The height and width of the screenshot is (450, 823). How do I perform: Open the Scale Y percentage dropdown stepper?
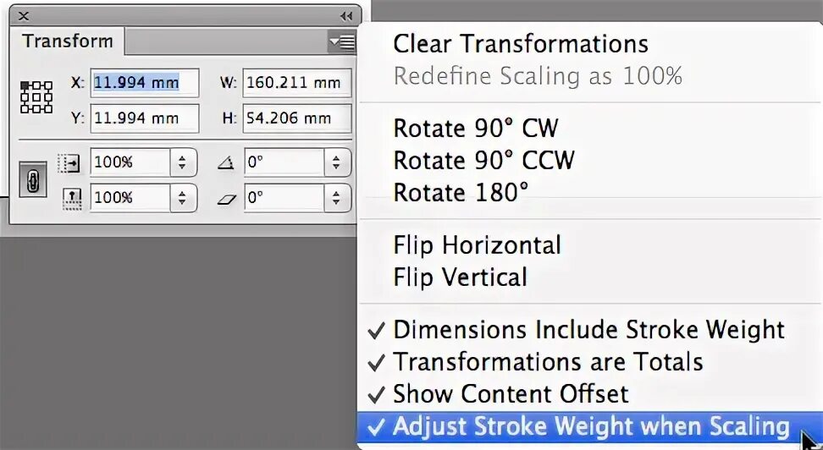tap(183, 198)
